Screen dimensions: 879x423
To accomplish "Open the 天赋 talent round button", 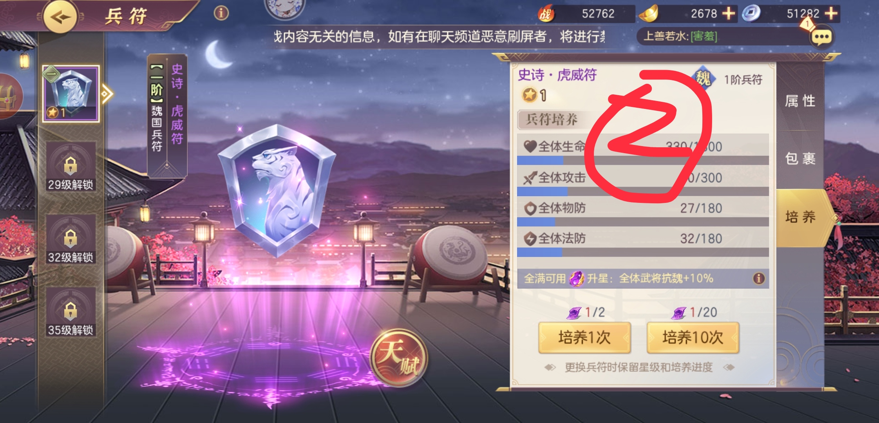I will pyautogui.click(x=399, y=357).
